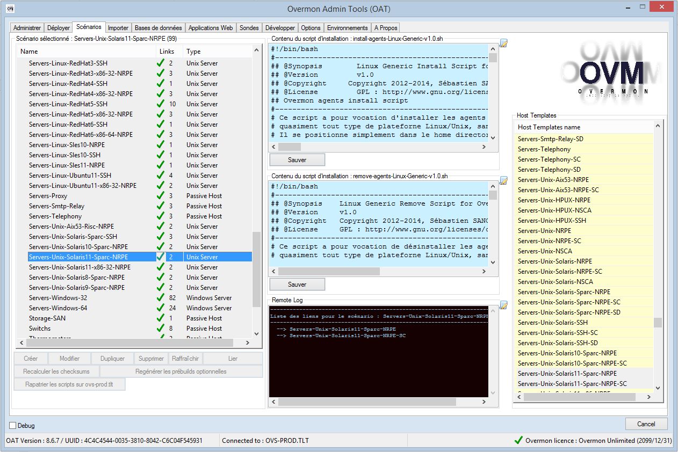Click the green check in the Servers-Windows-32 row
The image size is (678, 452).
point(160,298)
